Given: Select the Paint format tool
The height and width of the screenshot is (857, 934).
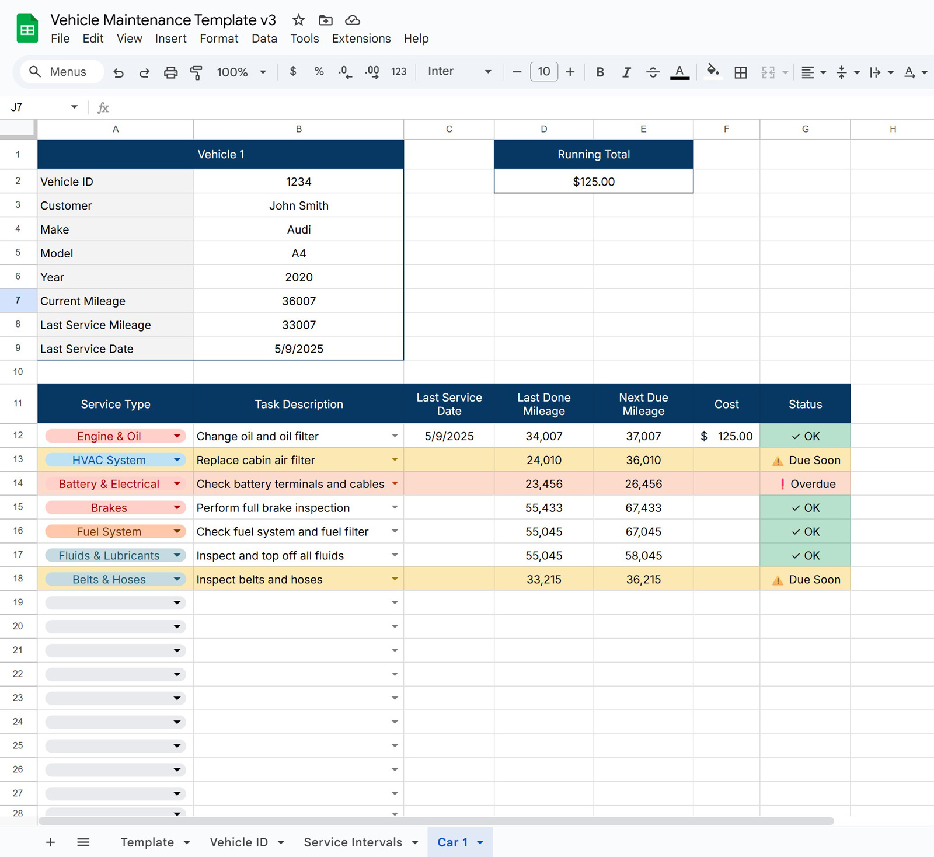Looking at the screenshot, I should point(196,72).
